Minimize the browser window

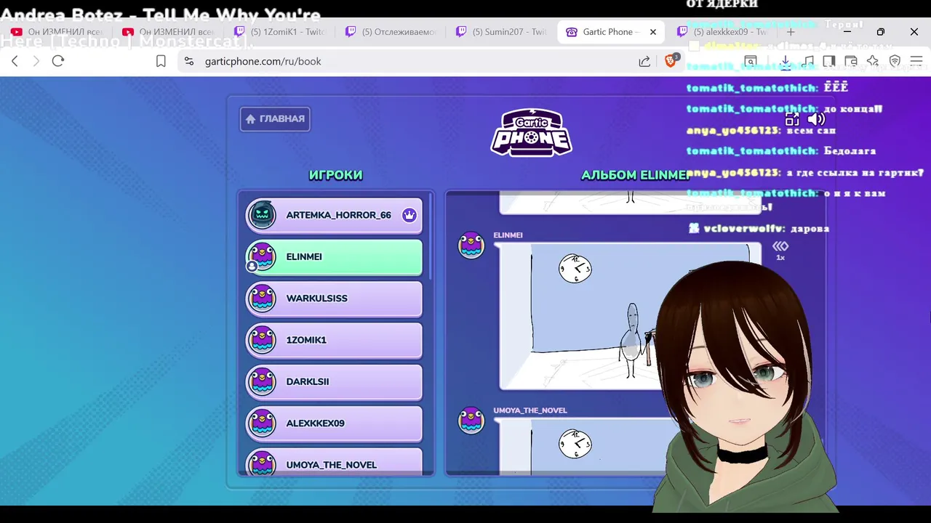coord(847,32)
